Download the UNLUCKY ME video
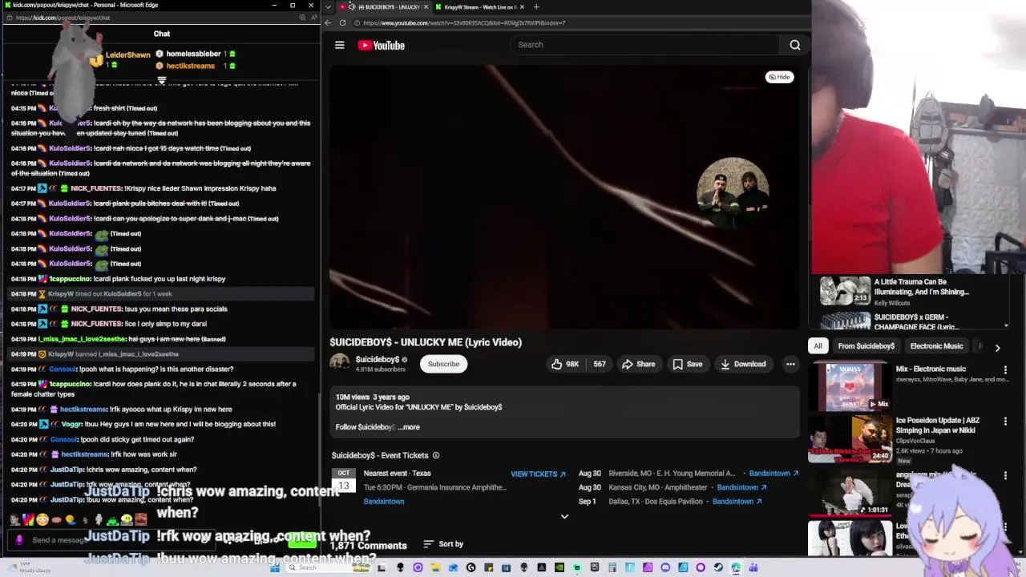The height and width of the screenshot is (577, 1026). tap(743, 364)
